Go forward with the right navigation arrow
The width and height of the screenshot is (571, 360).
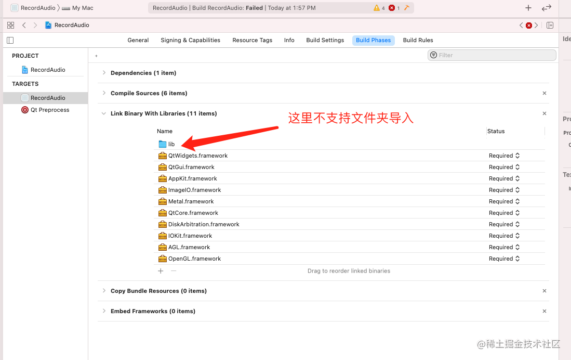pyautogui.click(x=35, y=25)
